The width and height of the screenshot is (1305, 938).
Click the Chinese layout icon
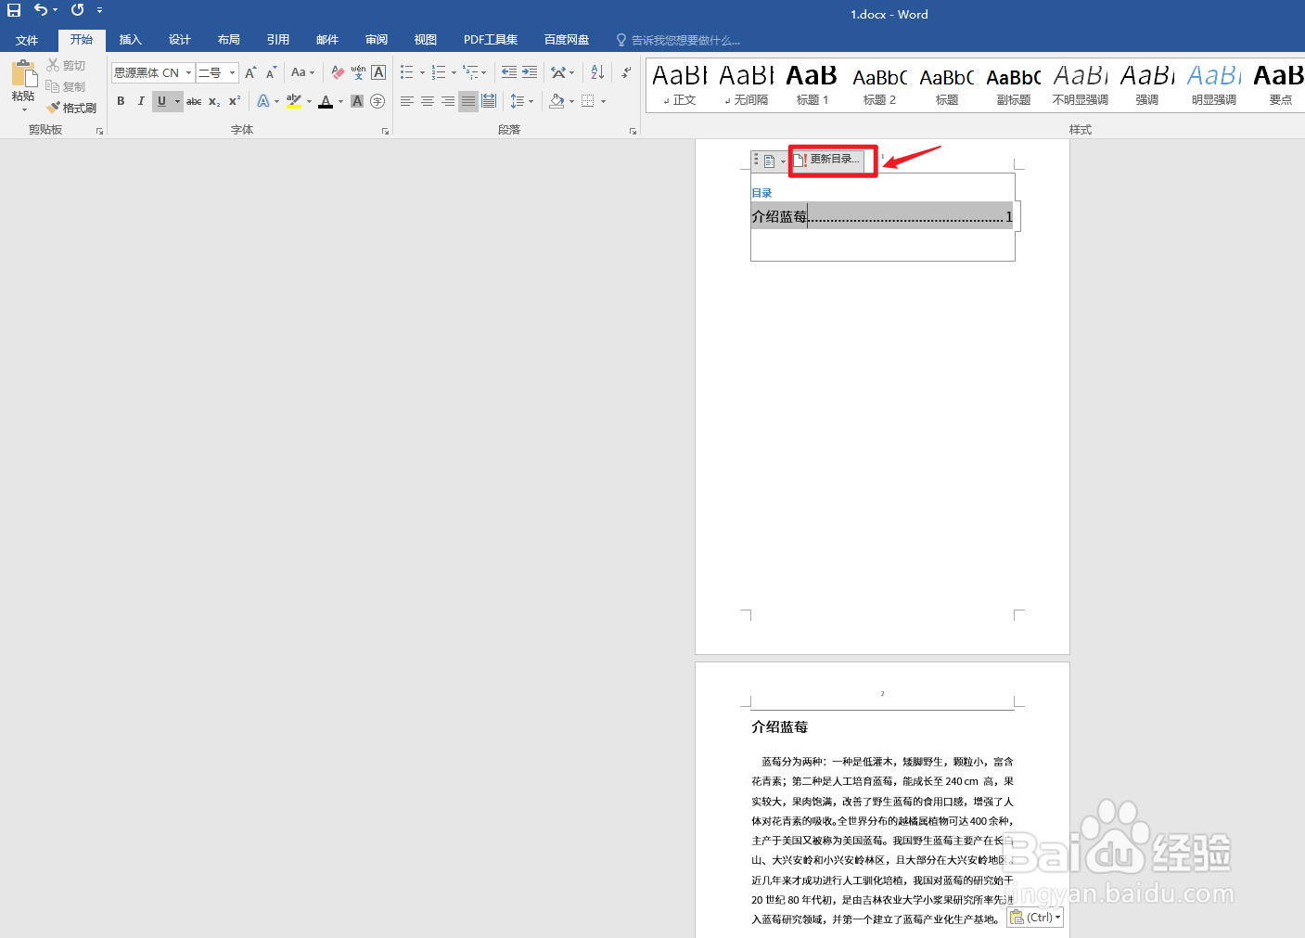click(x=558, y=72)
